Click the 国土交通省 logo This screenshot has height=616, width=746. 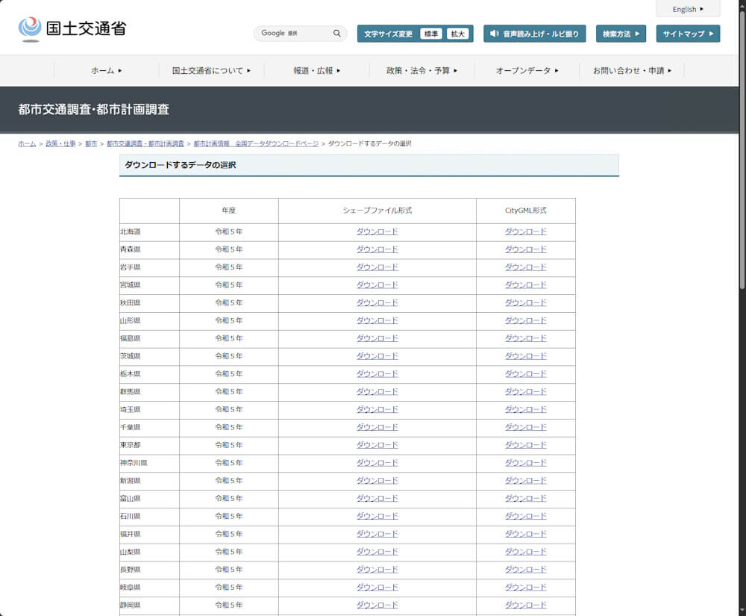[x=72, y=29]
